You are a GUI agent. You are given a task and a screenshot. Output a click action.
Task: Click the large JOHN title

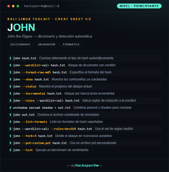21,27
